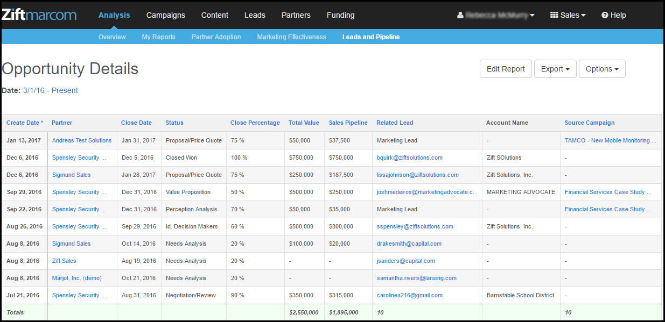Open lead lissajohnson@ziftsolutions.com
The height and width of the screenshot is (322, 665).
tap(418, 175)
